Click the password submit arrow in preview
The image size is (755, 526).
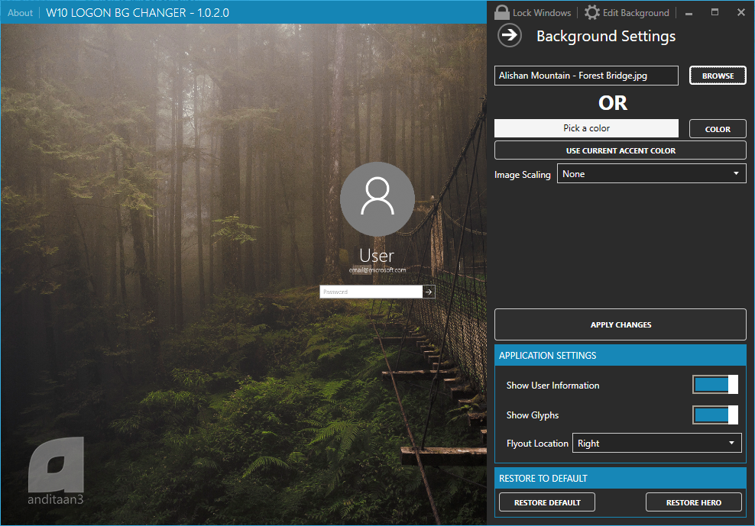click(429, 292)
